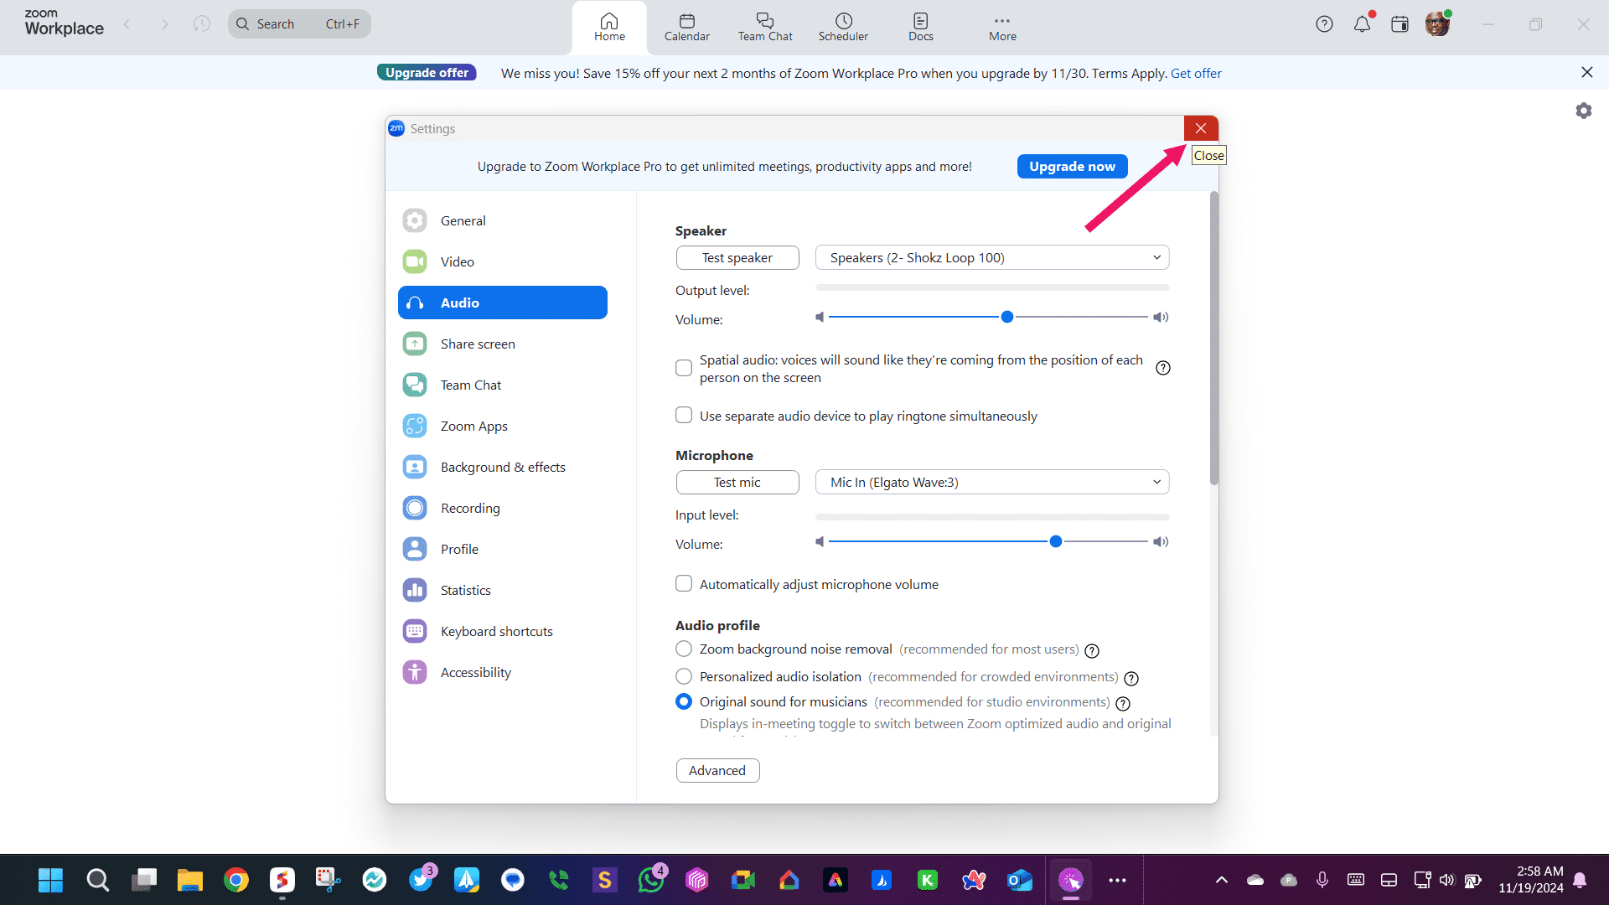Screen dimensions: 1609x905
Task: Open Windows Start menu
Action: (x=50, y=880)
